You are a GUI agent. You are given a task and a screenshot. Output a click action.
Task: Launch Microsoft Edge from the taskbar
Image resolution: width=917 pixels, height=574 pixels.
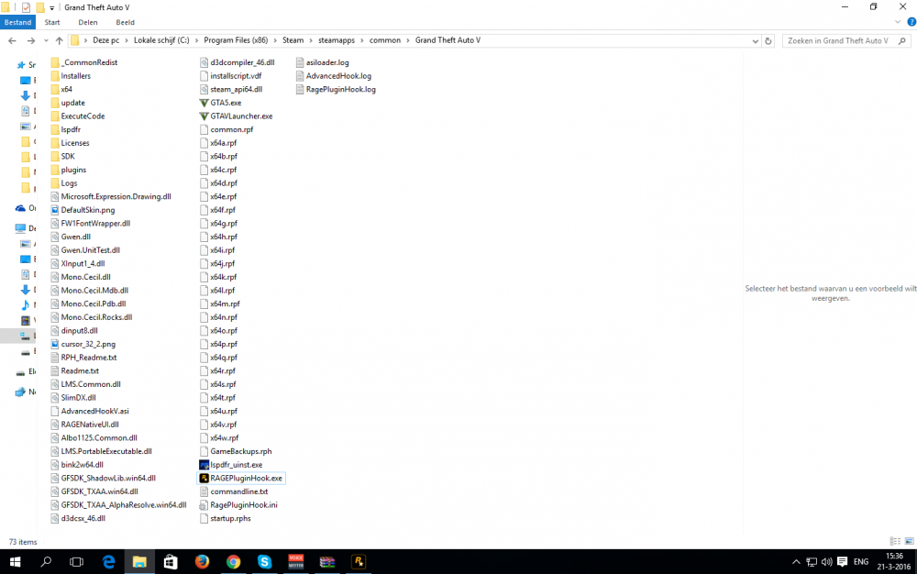pyautogui.click(x=108, y=562)
